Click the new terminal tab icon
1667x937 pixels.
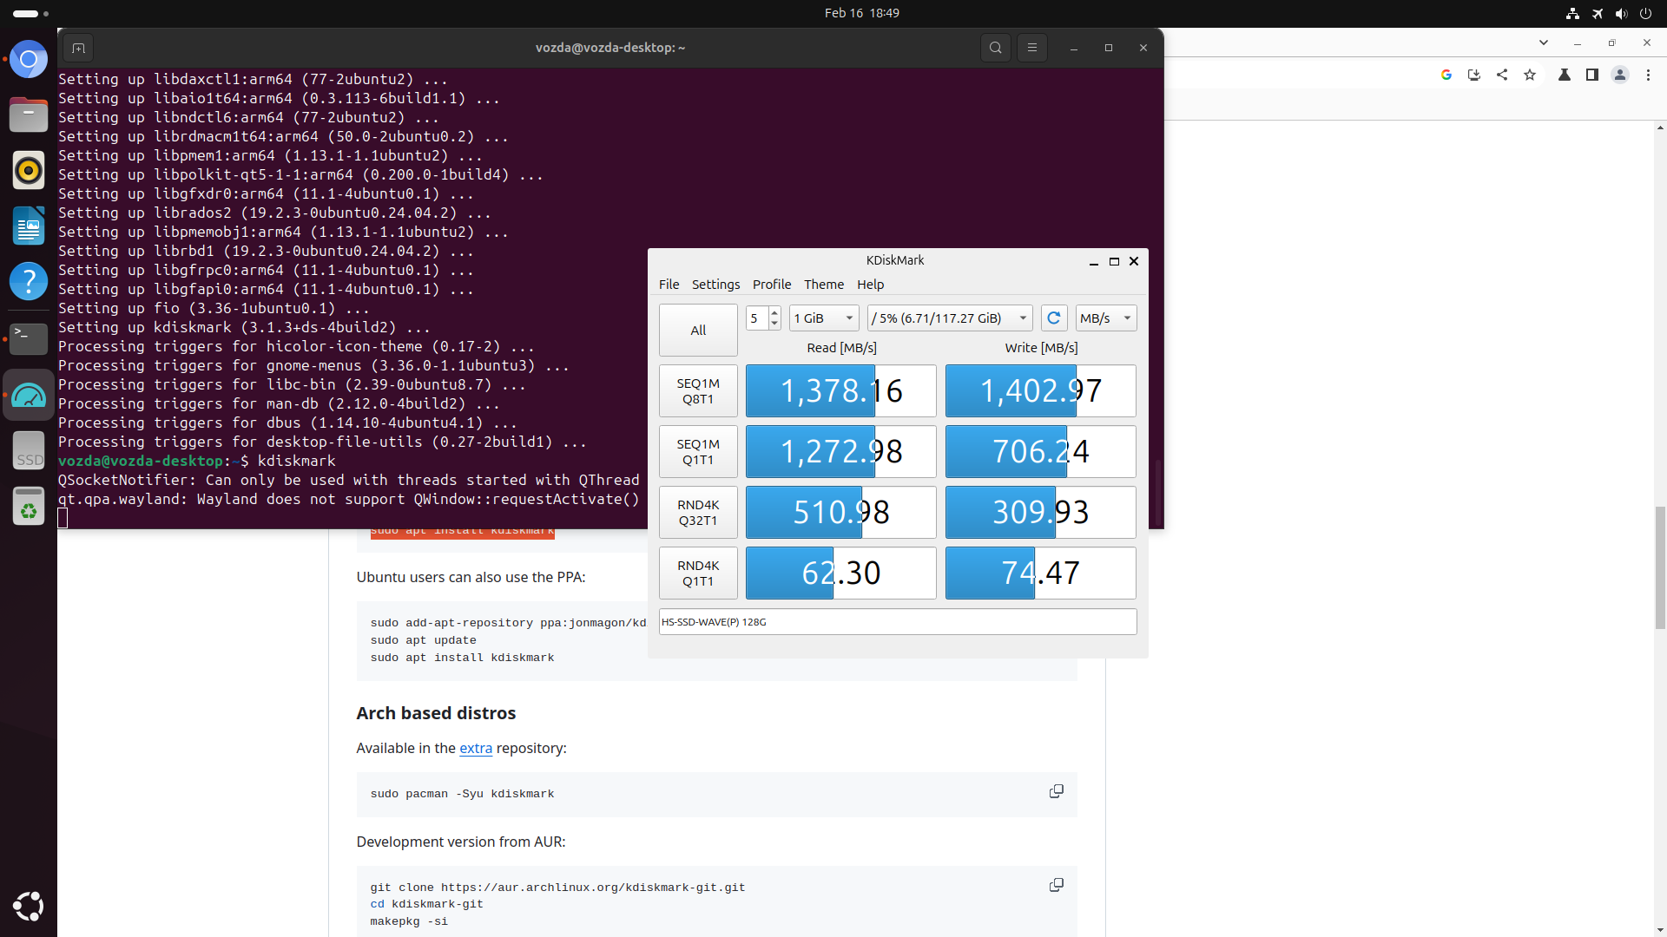78,48
